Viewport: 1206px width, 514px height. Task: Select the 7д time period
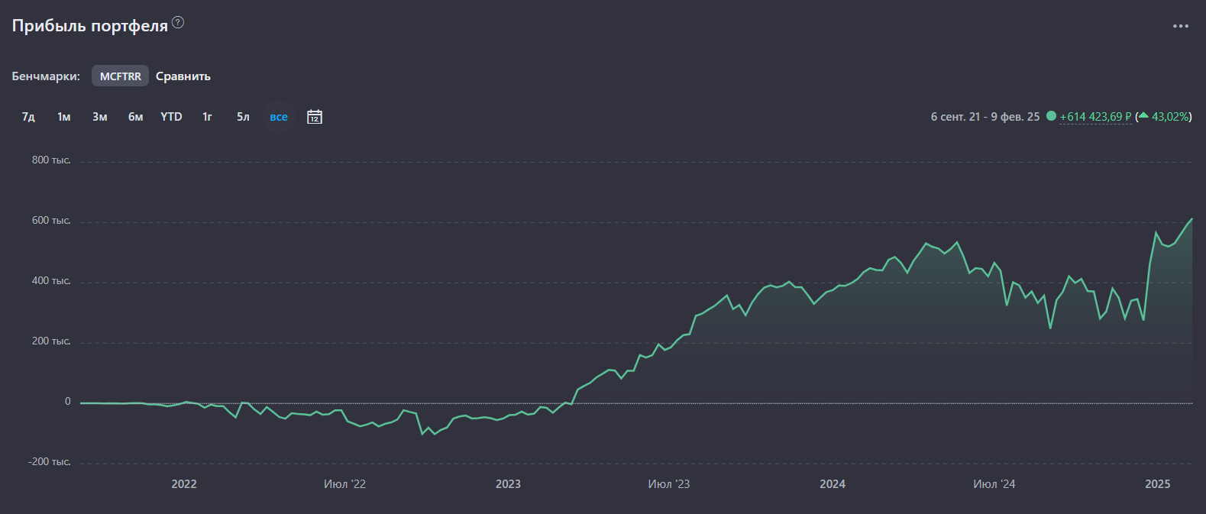[28, 117]
